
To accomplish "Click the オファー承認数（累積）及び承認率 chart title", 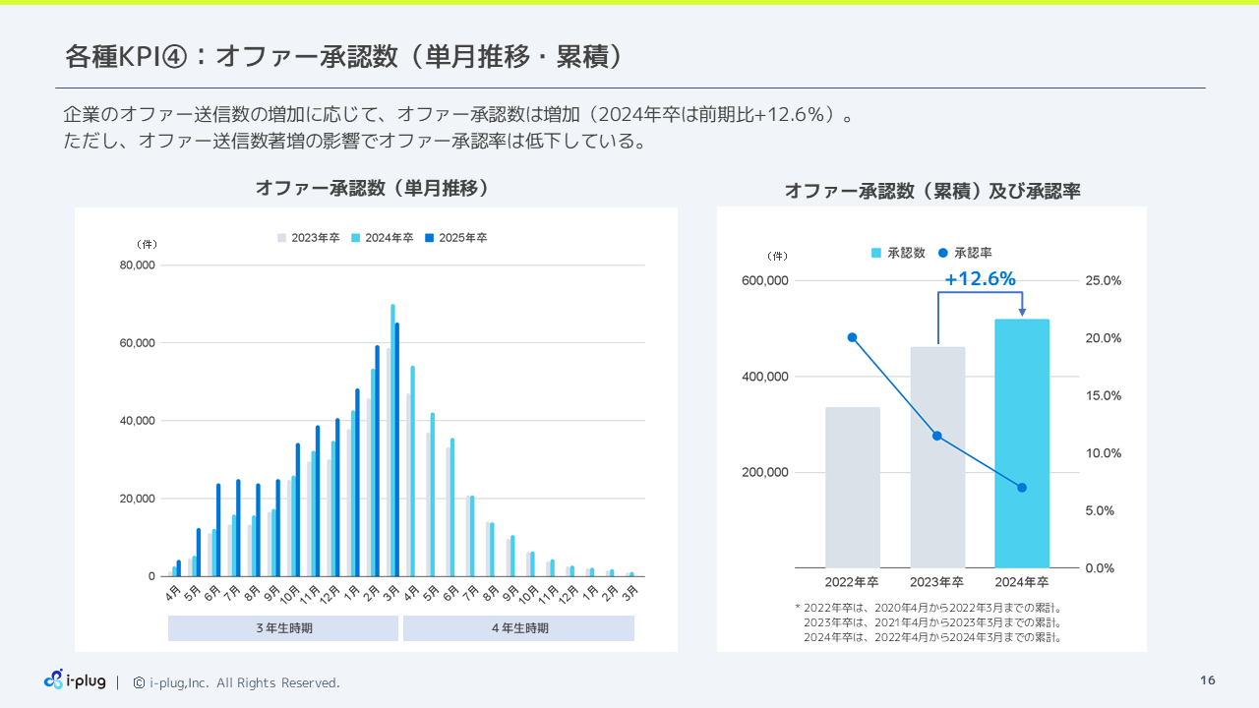I will (x=931, y=192).
